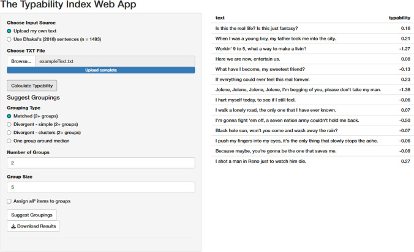The width and height of the screenshot is (414, 252).
Task: Focus the Group Size field
Action: tap(101, 187)
